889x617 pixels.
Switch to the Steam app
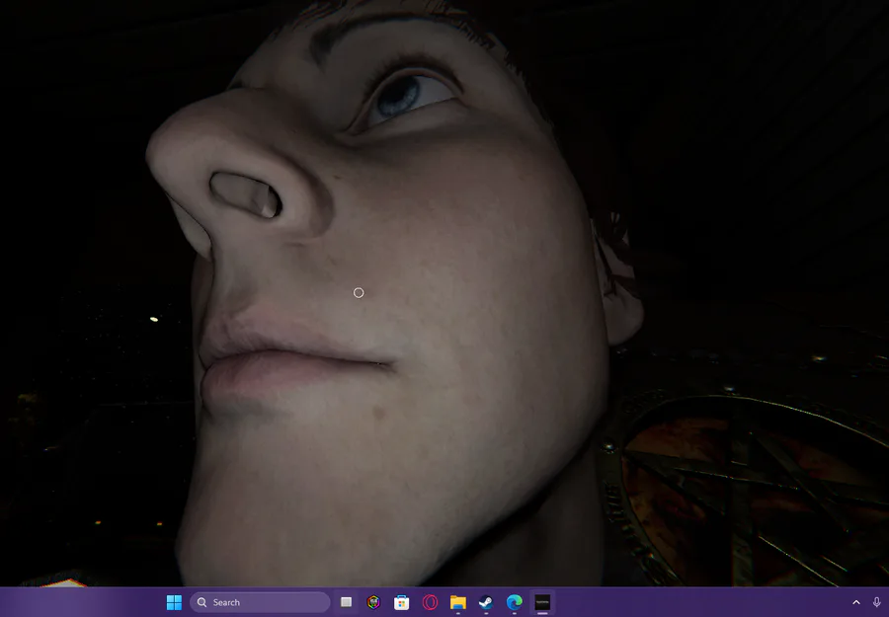pyautogui.click(x=486, y=602)
